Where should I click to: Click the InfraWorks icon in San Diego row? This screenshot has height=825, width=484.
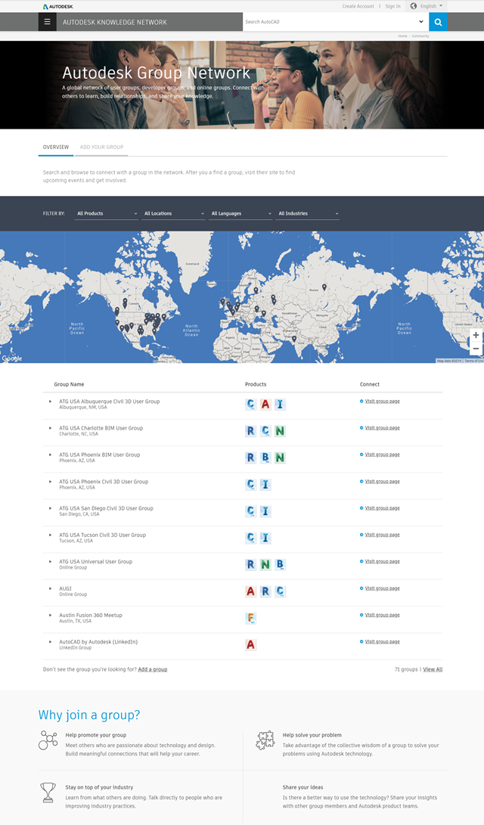265,511
